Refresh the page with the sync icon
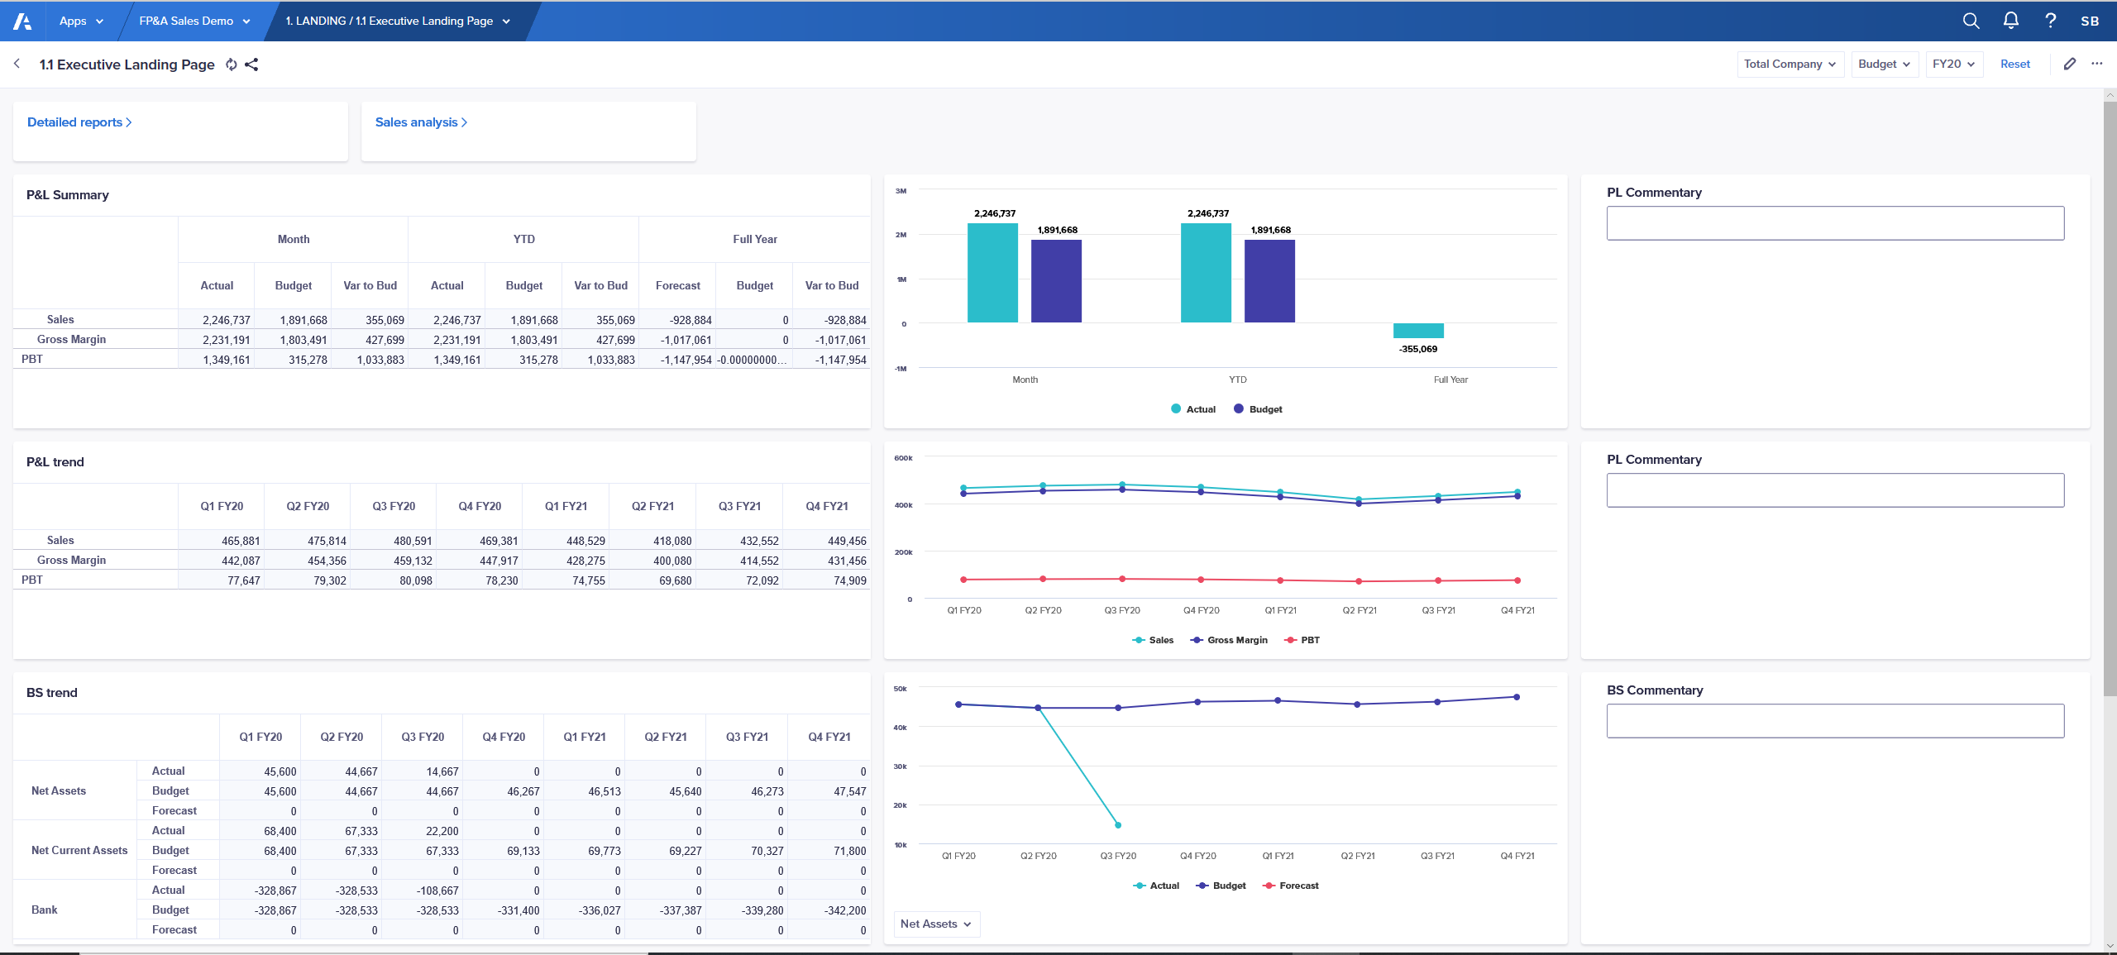The height and width of the screenshot is (955, 2117). point(232,64)
